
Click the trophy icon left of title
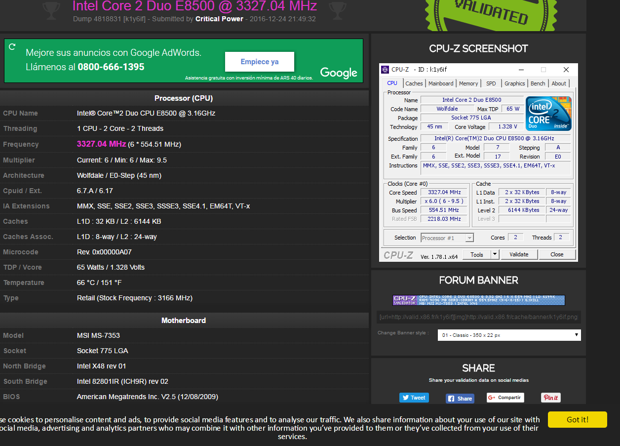(52, 9)
